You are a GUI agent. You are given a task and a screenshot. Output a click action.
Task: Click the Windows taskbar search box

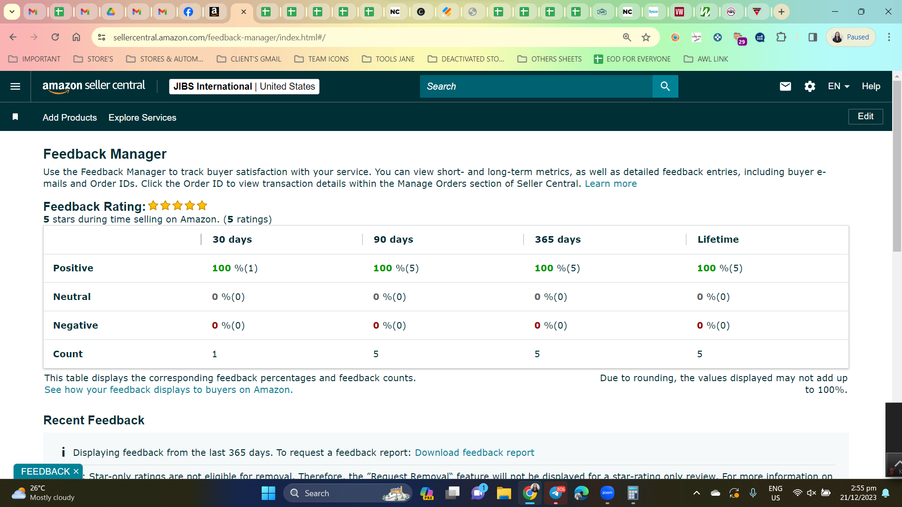348,493
